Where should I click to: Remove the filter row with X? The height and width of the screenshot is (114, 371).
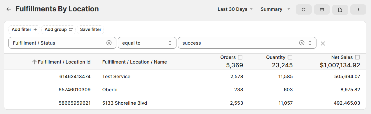point(323,43)
